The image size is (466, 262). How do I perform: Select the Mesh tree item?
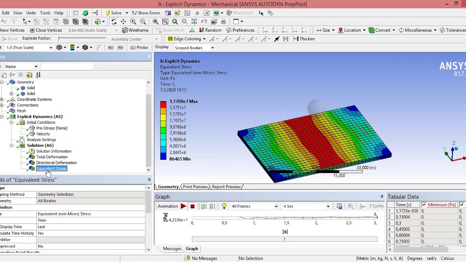[21, 111]
